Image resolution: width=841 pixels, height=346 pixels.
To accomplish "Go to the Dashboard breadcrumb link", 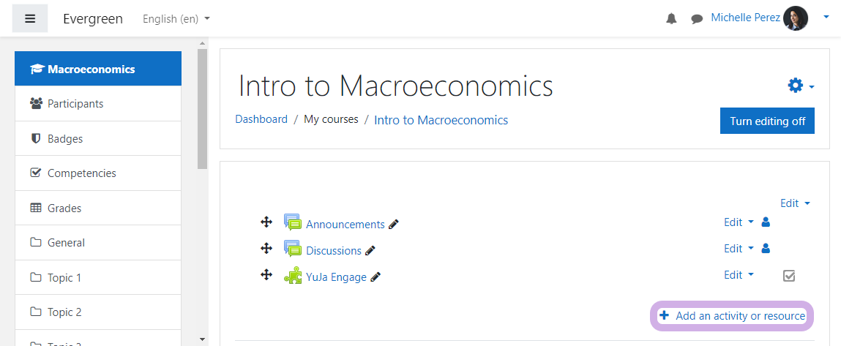I will (261, 119).
